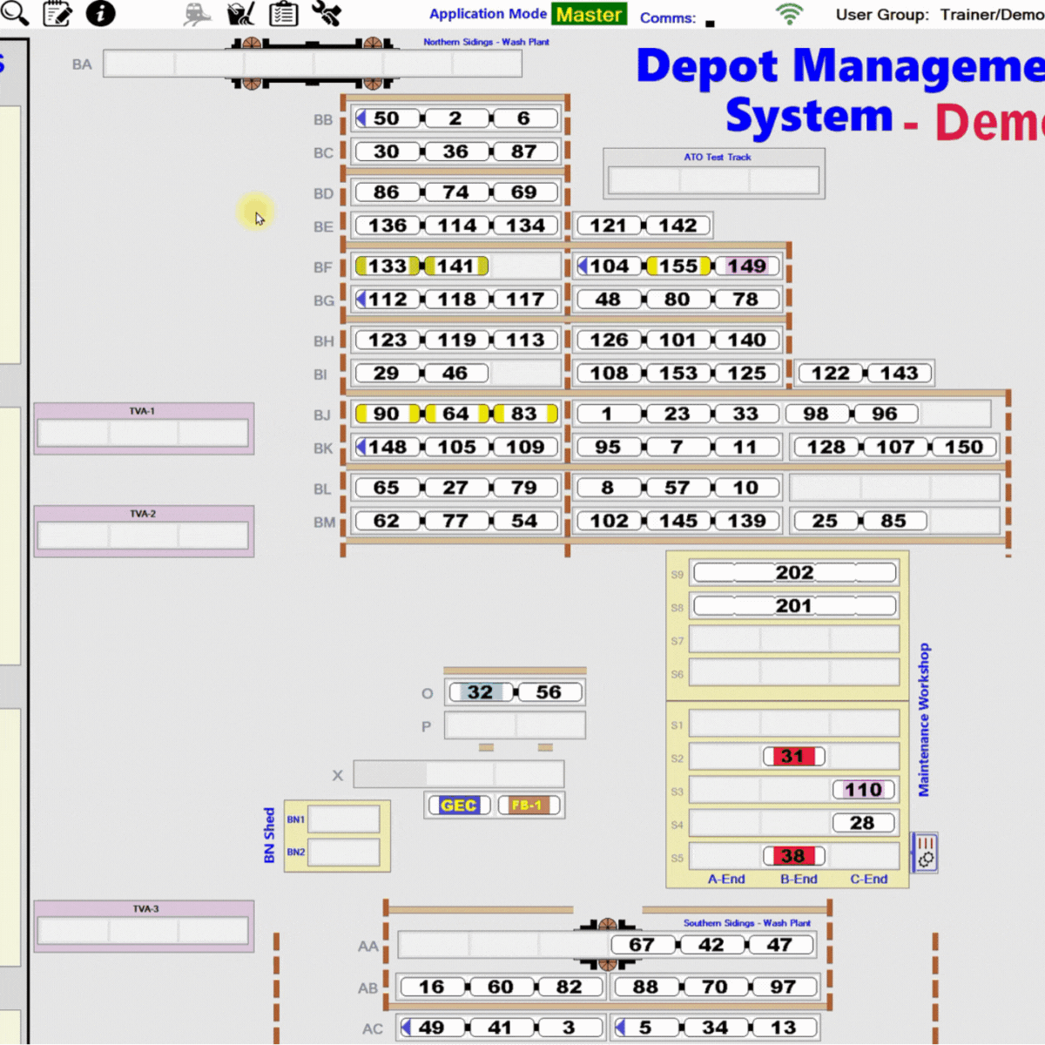Open the workshop settings gear icon
The height and width of the screenshot is (1045, 1045).
(x=925, y=852)
